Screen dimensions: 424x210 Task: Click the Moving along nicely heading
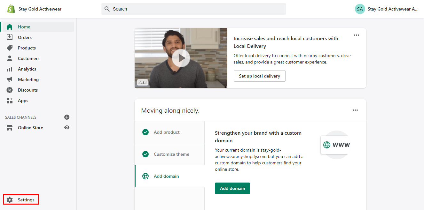click(x=170, y=111)
